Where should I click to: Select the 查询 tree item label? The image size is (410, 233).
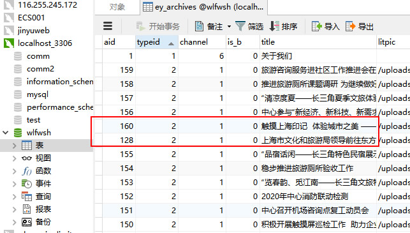(43, 197)
